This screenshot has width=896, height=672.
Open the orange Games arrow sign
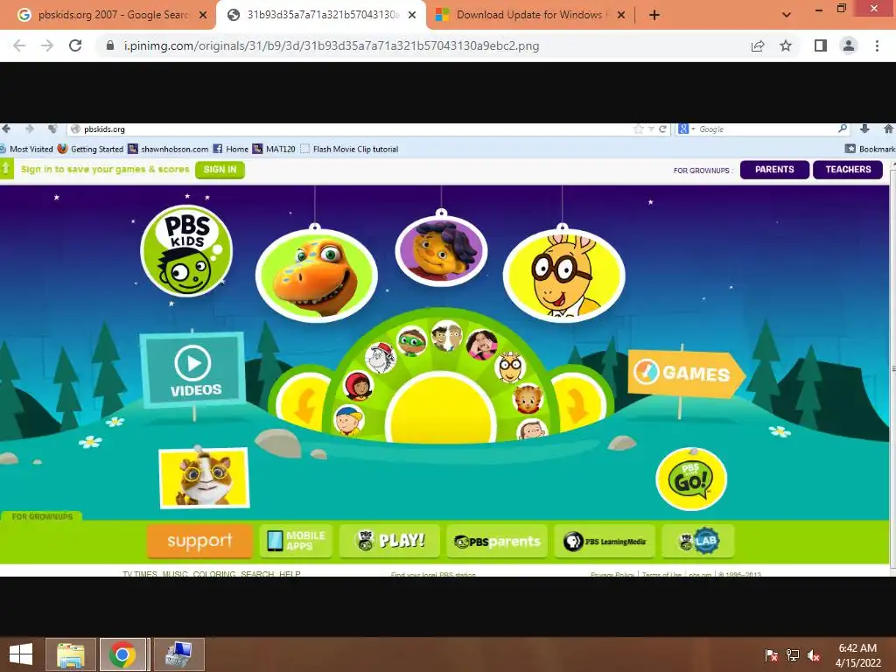[x=686, y=374]
